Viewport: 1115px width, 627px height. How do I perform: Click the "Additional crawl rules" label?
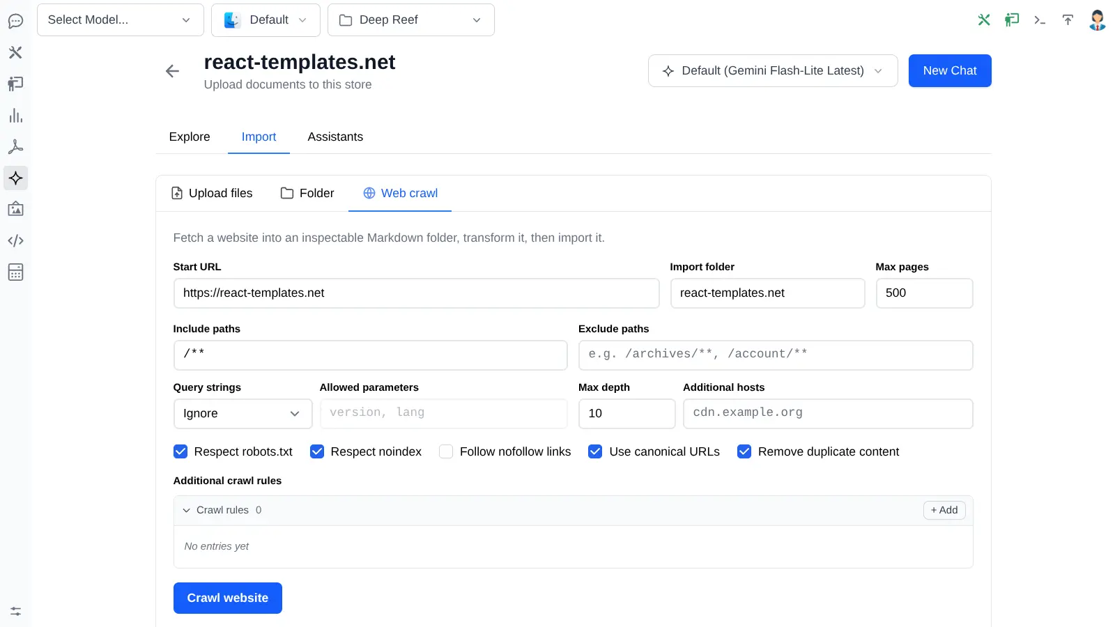227,481
